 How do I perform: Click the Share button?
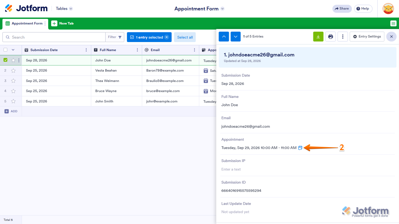342,9
